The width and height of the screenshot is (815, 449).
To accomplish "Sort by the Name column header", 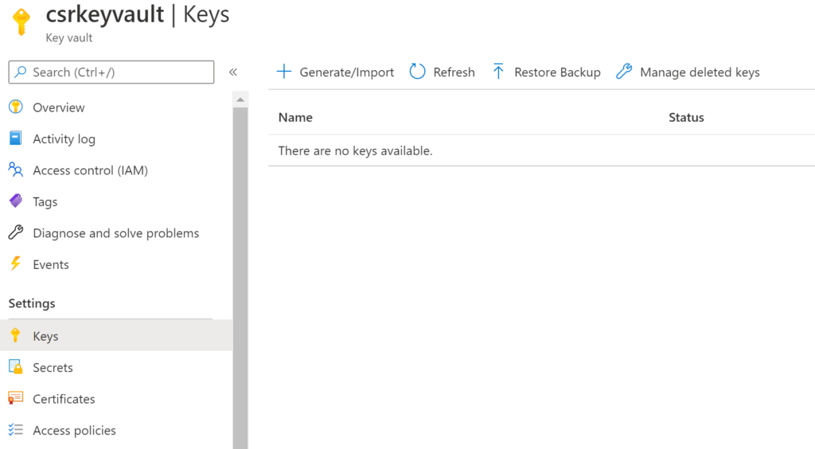I will [295, 118].
